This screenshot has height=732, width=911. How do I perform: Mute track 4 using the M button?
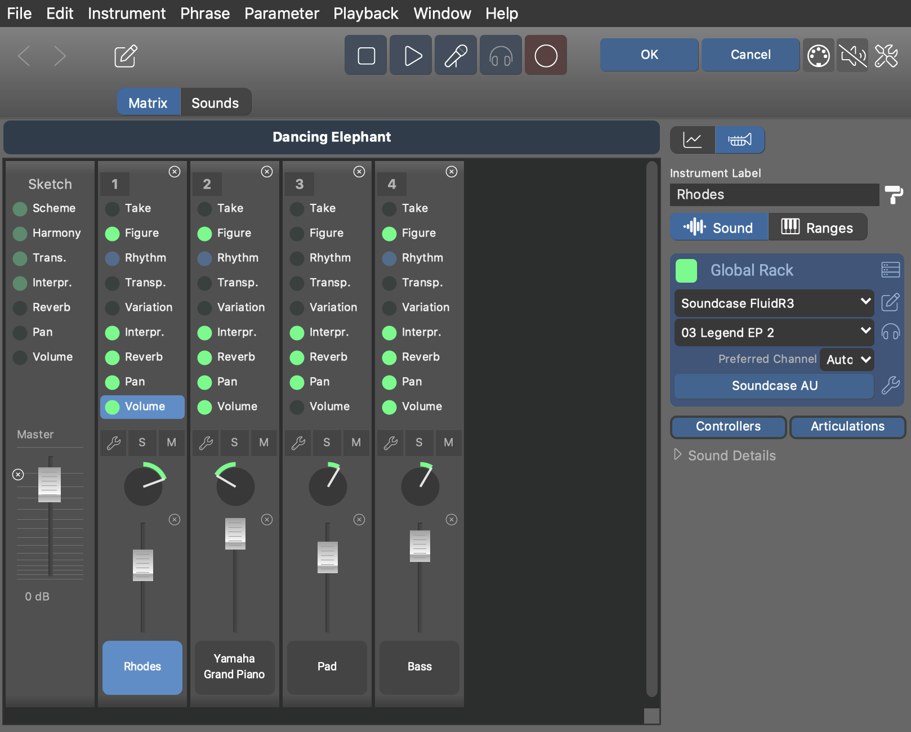(448, 443)
